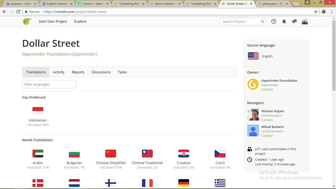Close the 'places.json' browser tab
The image size is (336, 189).
coord(287,4)
